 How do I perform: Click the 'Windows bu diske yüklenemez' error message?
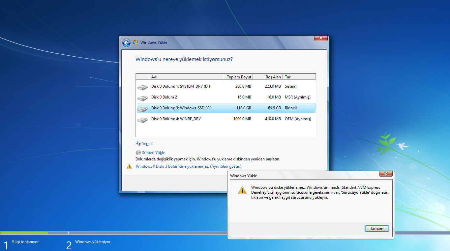pos(320,193)
